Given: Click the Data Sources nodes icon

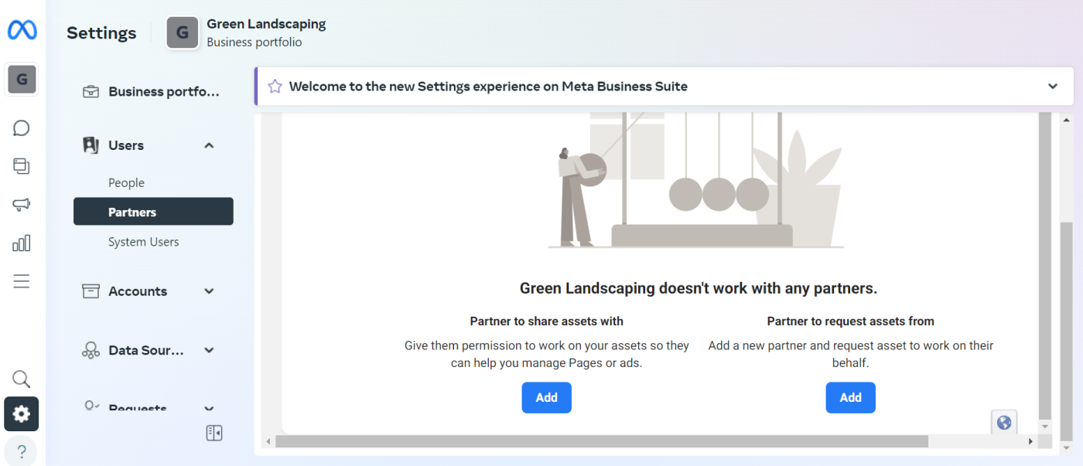Looking at the screenshot, I should pos(91,350).
